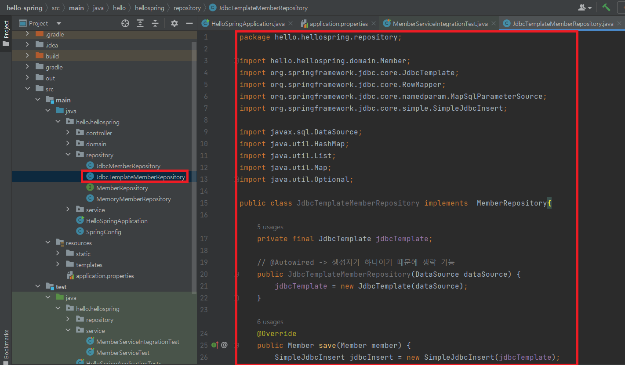Expand the .idea folder
This screenshot has height=365, width=625.
pyautogui.click(x=27, y=45)
